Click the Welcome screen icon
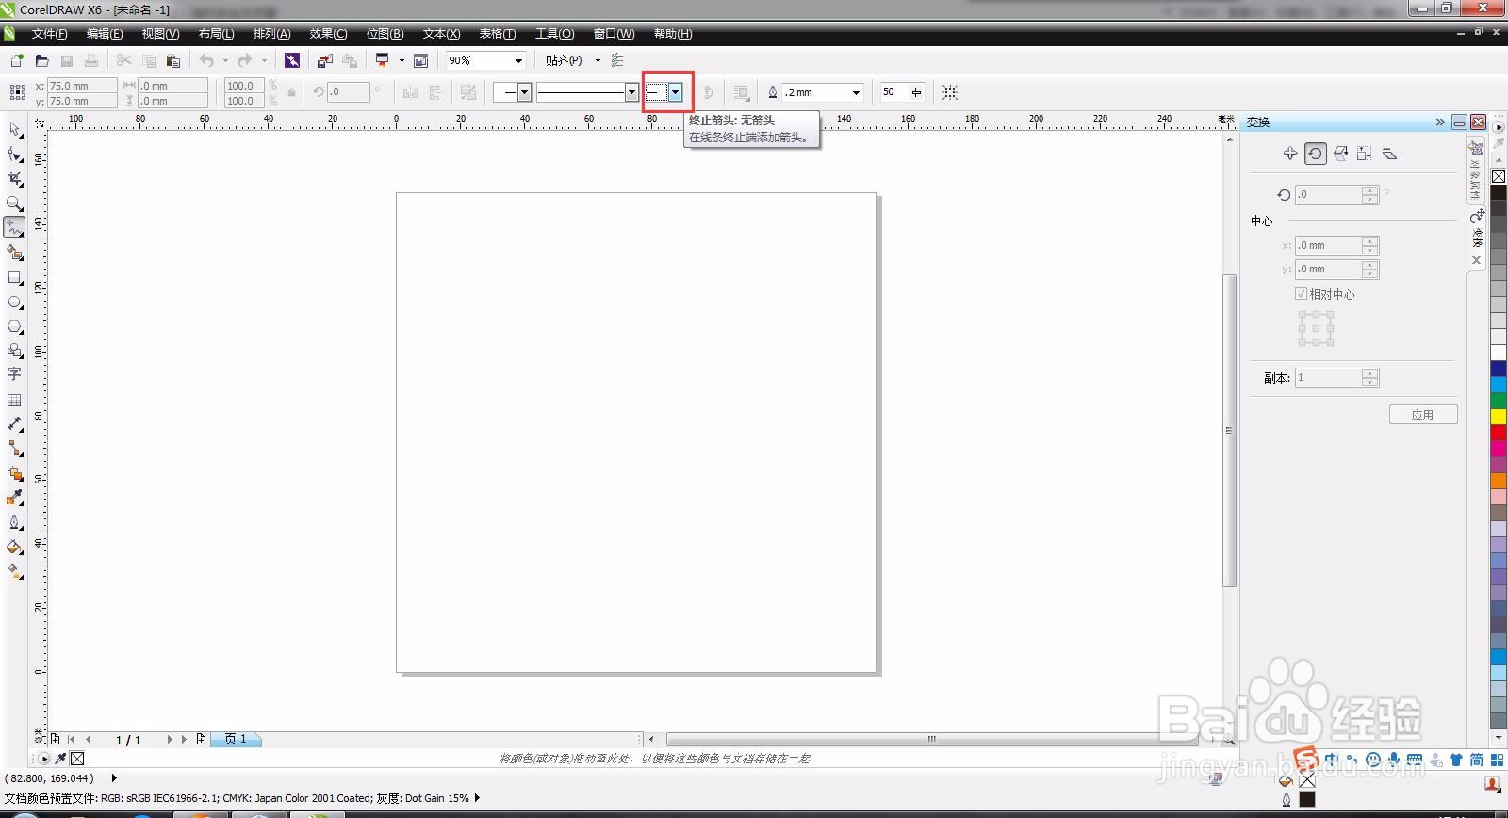 (421, 60)
